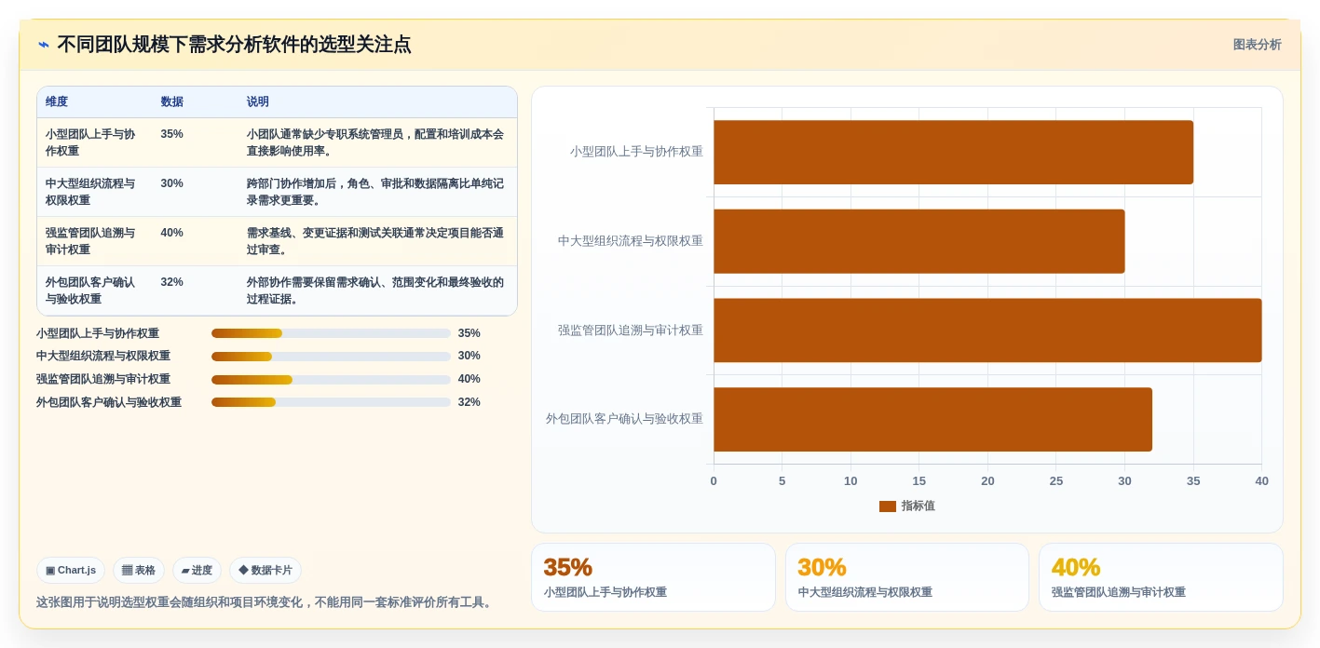Click the chart bar for 外包团队客户确认与验收权重
The image size is (1320, 648).
tap(932, 419)
